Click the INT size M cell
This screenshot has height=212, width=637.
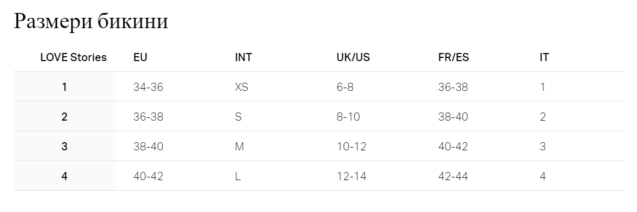coord(240,146)
